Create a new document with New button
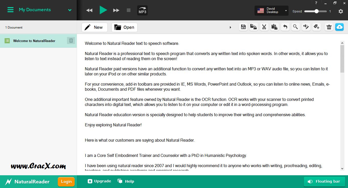Image resolution: width=348 pixels, height=188 pixels. pyautogui.click(x=95, y=27)
